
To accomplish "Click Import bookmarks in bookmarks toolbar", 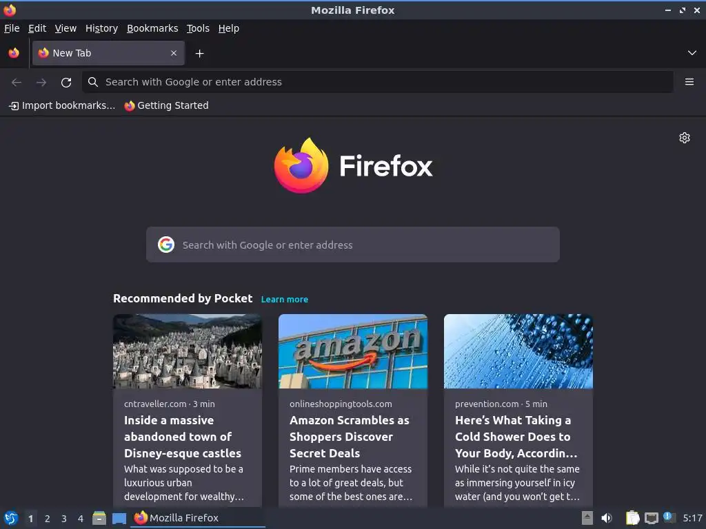I will (x=62, y=105).
